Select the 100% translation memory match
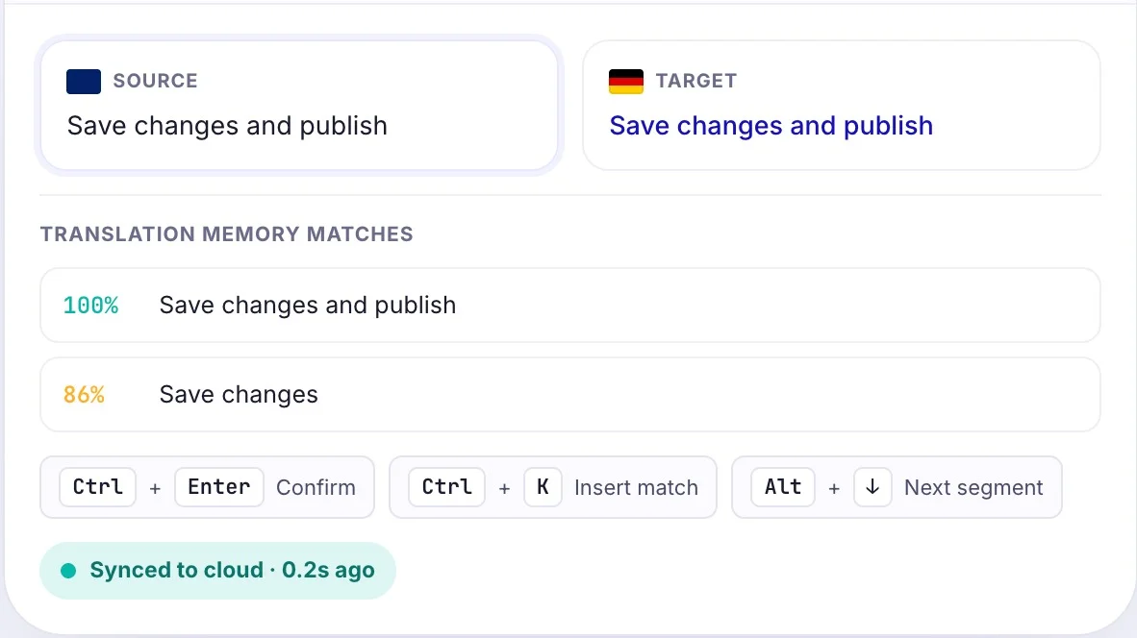The height and width of the screenshot is (638, 1137). tap(570, 305)
